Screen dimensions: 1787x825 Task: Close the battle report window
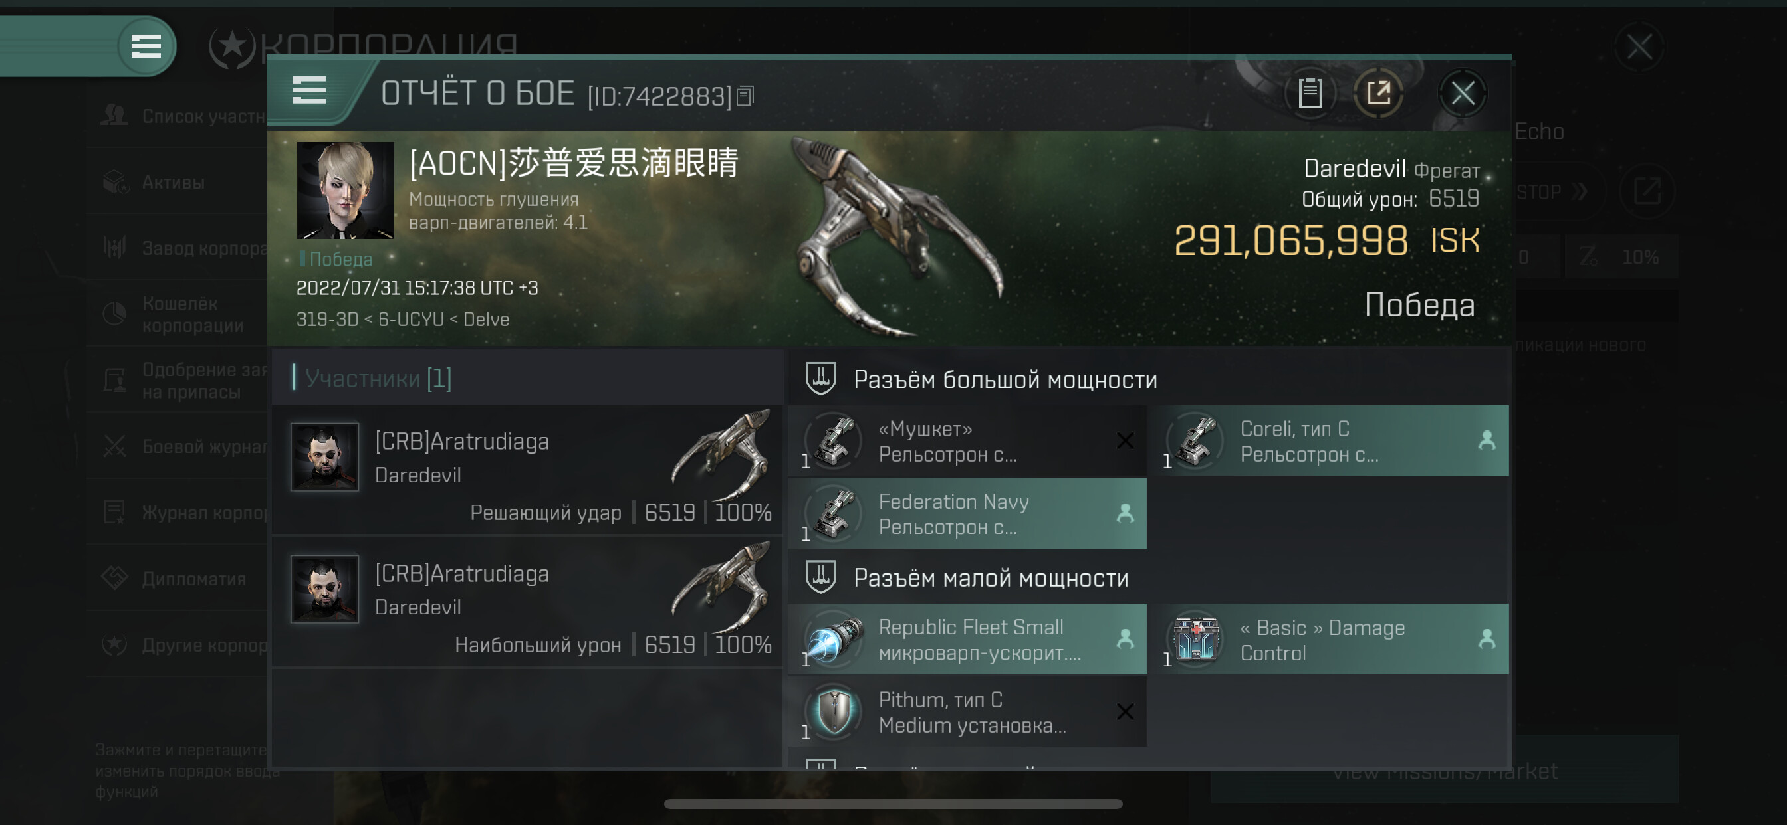tap(1463, 93)
